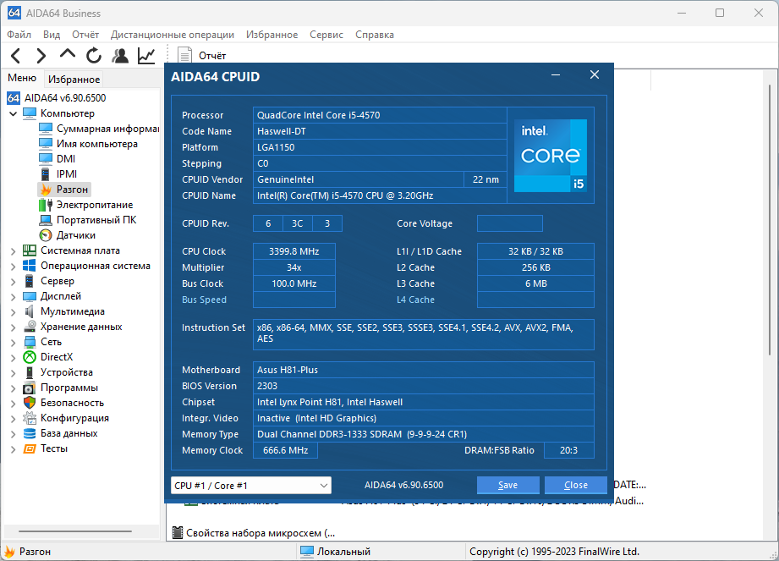Collapse the Компьютер tree node
The height and width of the screenshot is (561, 779).
point(14,113)
